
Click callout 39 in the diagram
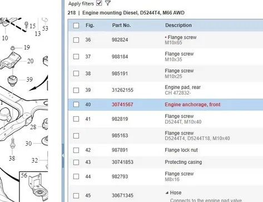click(x=29, y=80)
